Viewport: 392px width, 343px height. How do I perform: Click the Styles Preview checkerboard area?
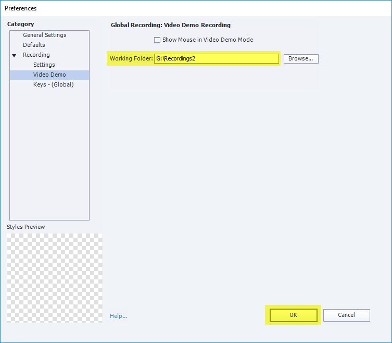pyautogui.click(x=55, y=278)
